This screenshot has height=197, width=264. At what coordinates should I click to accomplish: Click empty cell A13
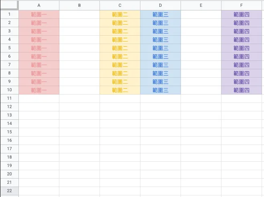[x=39, y=115]
